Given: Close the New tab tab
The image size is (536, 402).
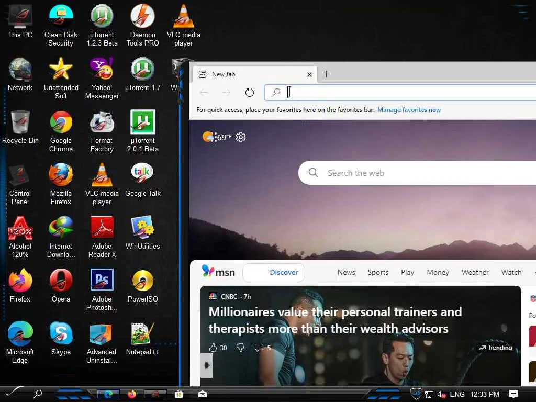Looking at the screenshot, I should point(309,74).
